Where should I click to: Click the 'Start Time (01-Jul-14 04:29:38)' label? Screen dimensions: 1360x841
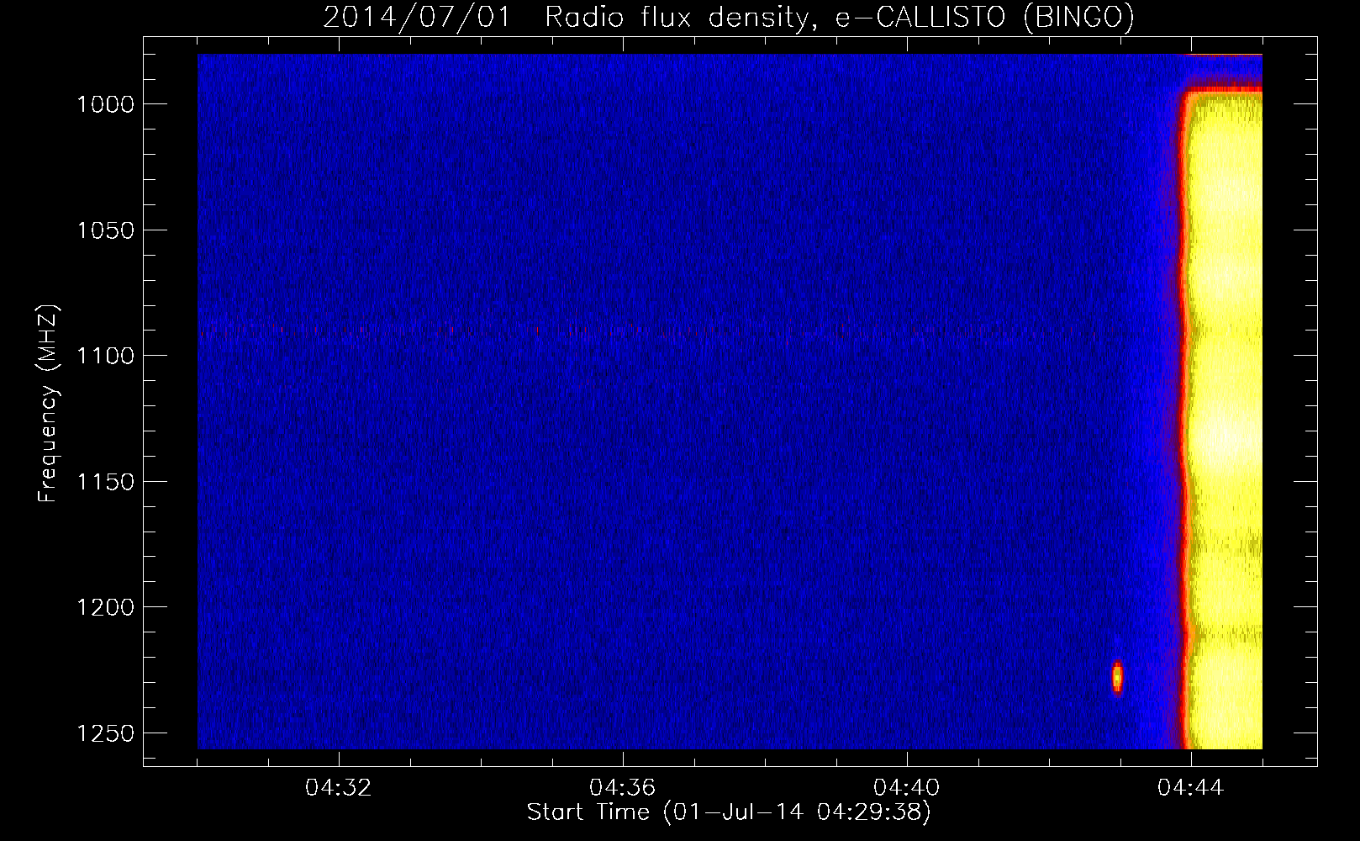point(729,812)
